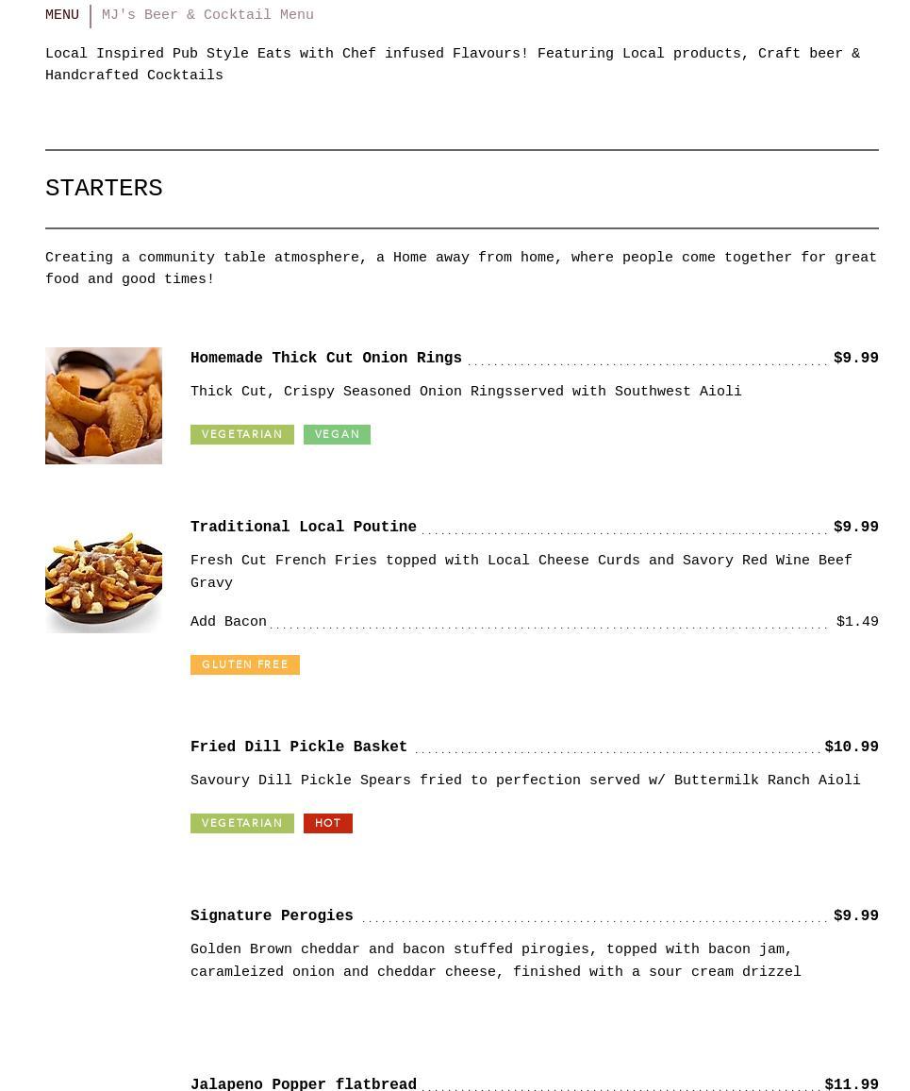Image resolution: width=910 pixels, height=1091 pixels.
Task: Click the Add Bacon option
Action: (x=228, y=622)
